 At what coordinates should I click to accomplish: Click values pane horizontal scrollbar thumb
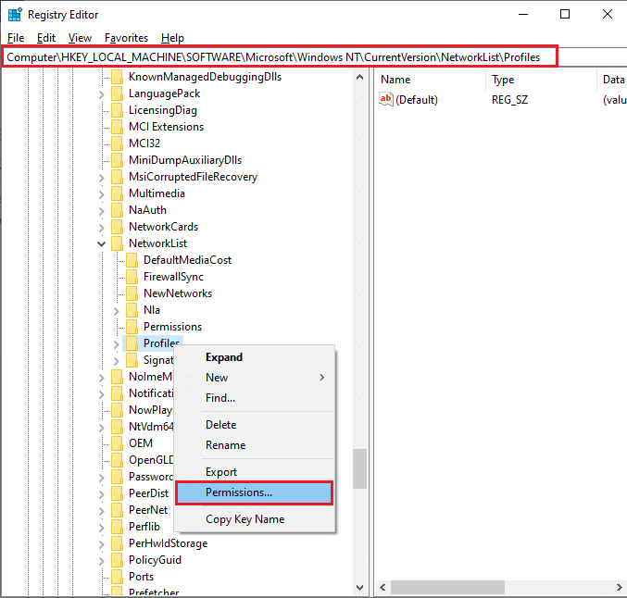coord(448,587)
